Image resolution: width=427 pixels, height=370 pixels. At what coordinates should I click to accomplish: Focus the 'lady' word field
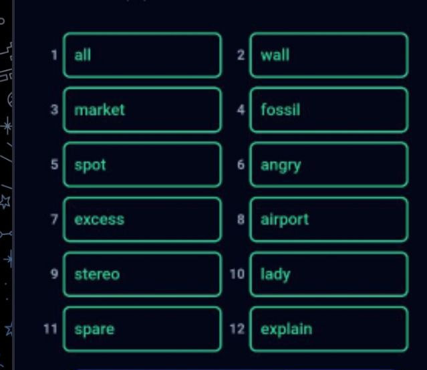[x=328, y=274]
